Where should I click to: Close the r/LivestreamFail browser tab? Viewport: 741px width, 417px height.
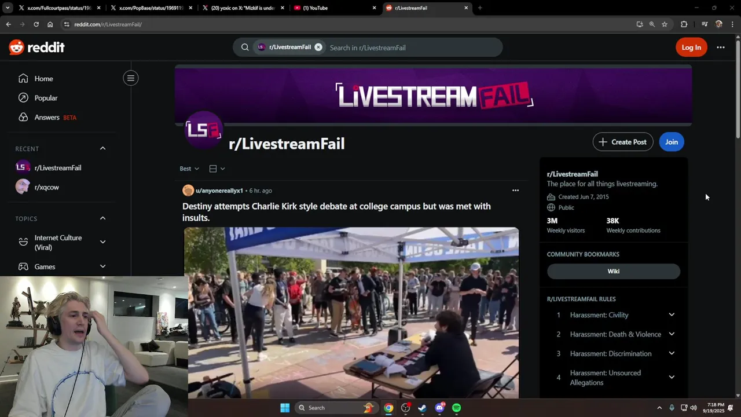[466, 8]
